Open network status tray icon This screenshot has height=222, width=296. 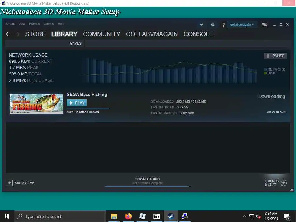coord(252,216)
